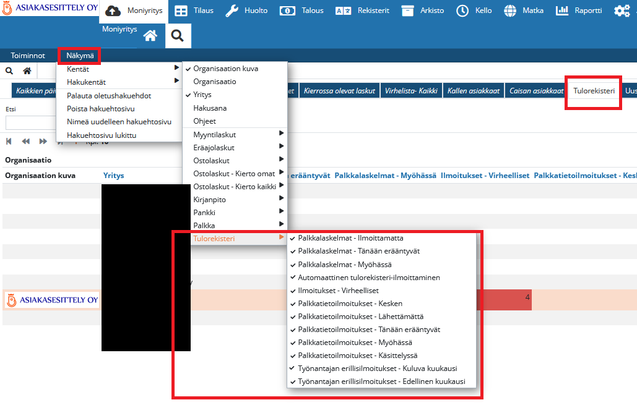Open the Talous money icon

[287, 11]
